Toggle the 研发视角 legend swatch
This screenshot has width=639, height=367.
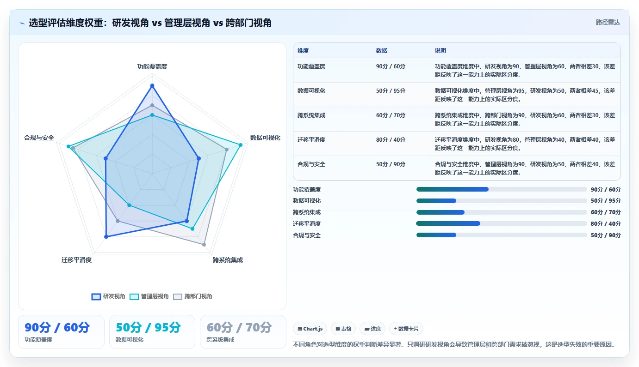(x=96, y=296)
